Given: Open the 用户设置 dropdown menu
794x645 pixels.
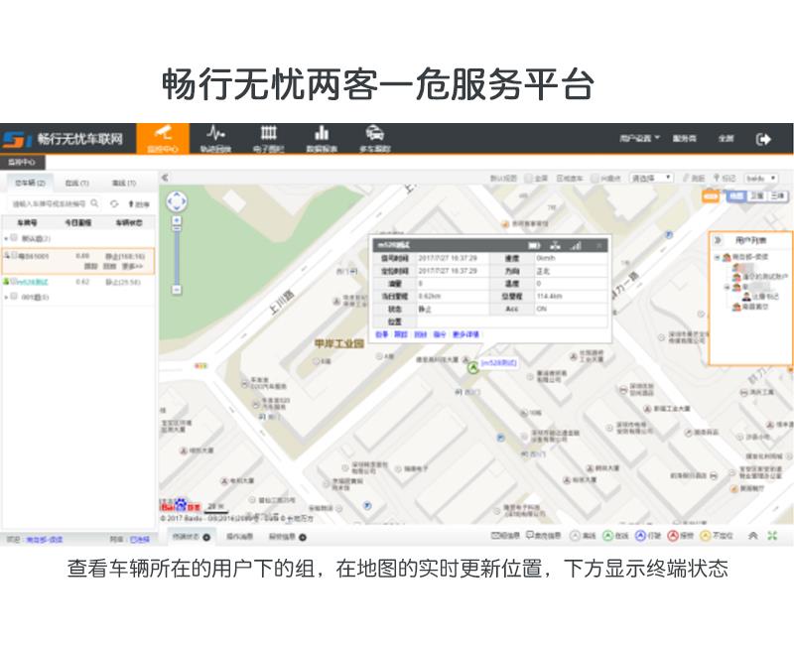Looking at the screenshot, I should (639, 139).
